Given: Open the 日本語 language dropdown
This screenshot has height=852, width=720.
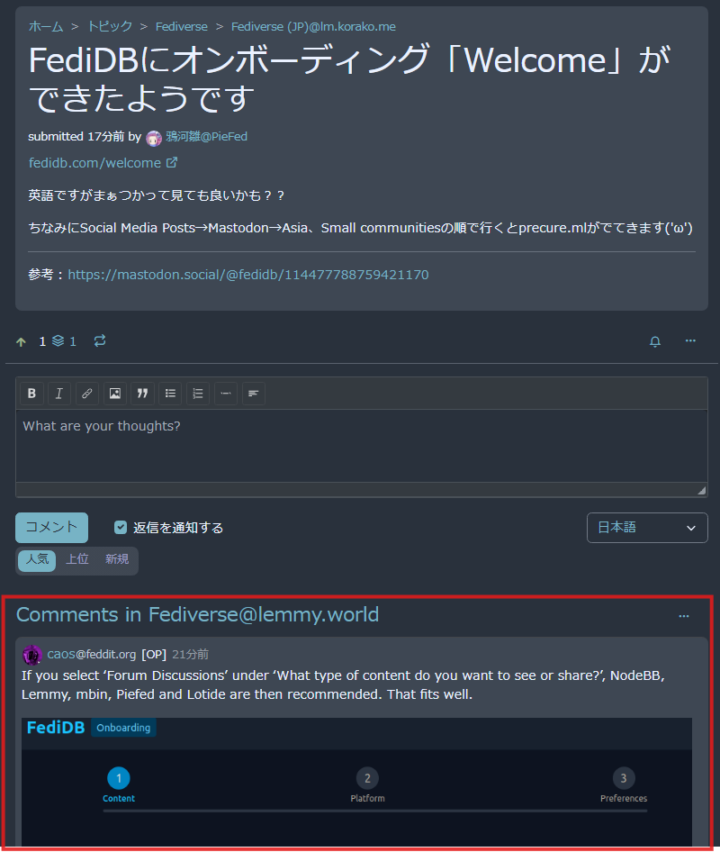Looking at the screenshot, I should [x=647, y=528].
